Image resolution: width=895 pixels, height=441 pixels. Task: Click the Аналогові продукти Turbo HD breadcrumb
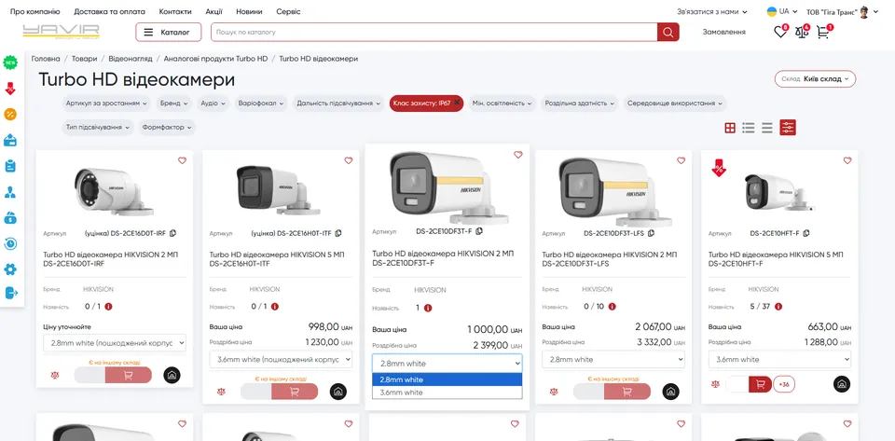pos(215,59)
